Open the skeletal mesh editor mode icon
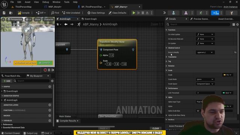This screenshot has height=135, width=240. coord(186,13)
